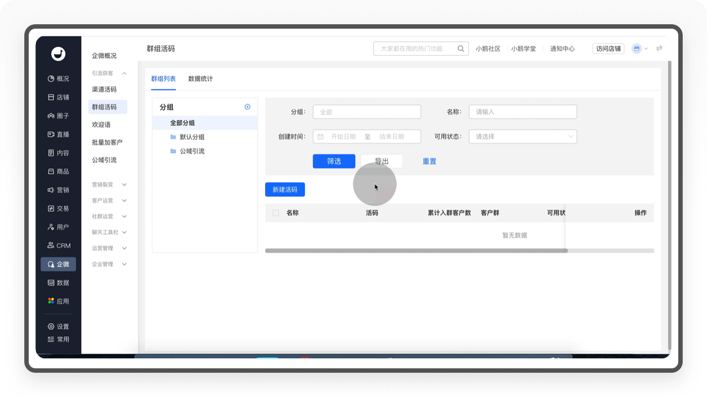
Task: Click the search magnifier icon
Action: pos(461,49)
